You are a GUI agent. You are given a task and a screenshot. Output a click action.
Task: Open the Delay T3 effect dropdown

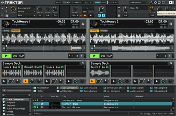pyautogui.click(x=139, y=8)
